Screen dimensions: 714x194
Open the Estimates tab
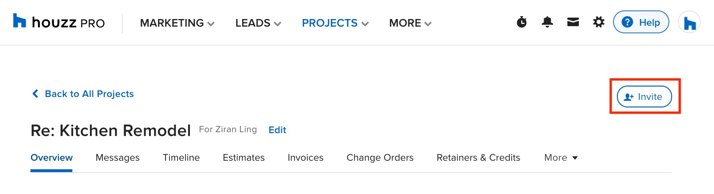(x=244, y=157)
